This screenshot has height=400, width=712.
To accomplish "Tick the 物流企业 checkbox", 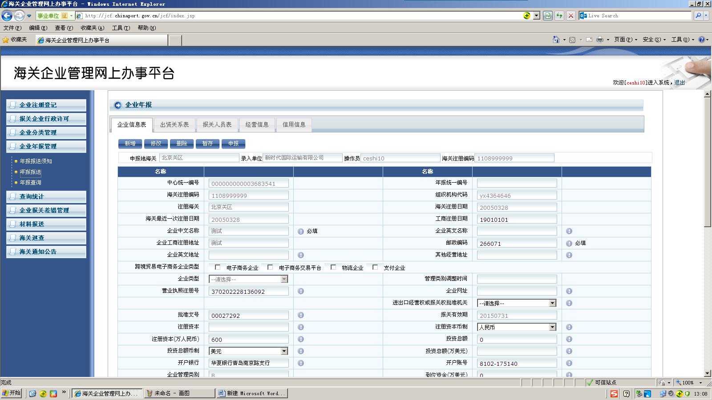I will (x=333, y=267).
